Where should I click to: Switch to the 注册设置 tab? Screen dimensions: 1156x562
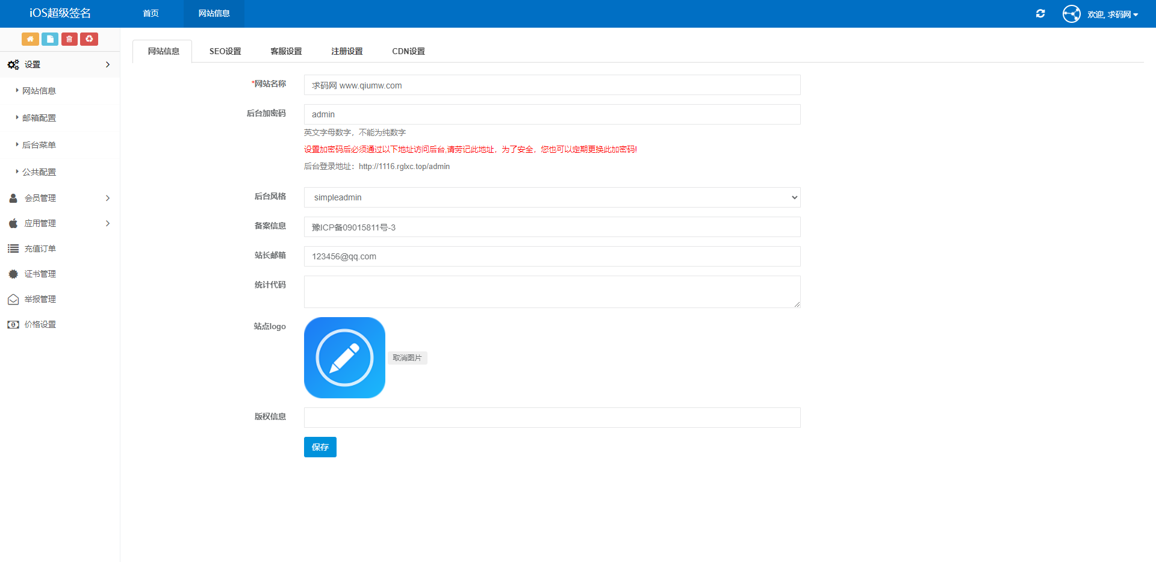pos(347,51)
